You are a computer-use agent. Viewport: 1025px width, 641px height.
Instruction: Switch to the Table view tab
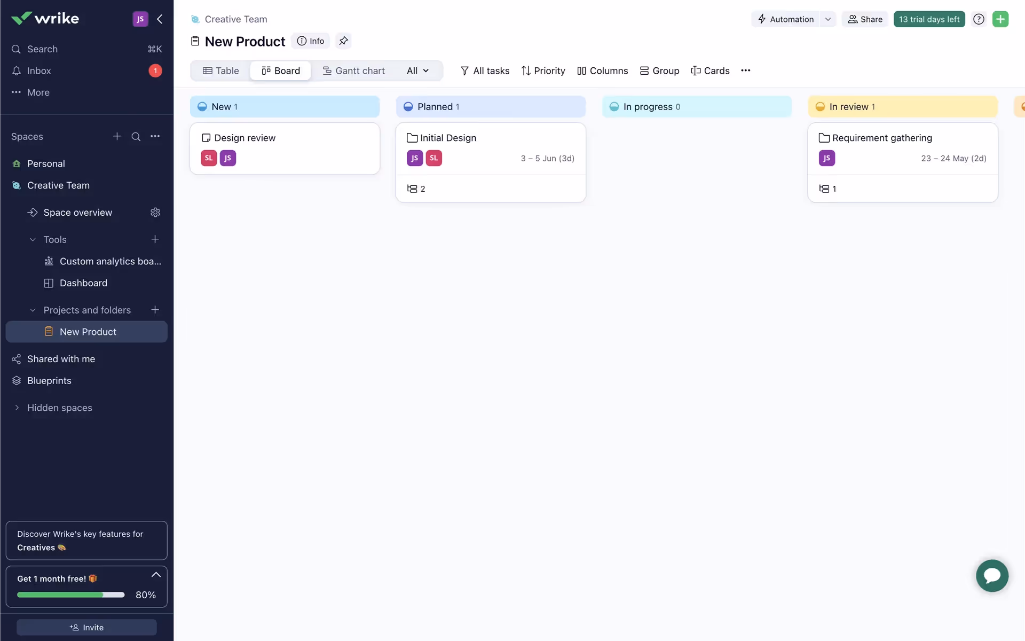220,71
